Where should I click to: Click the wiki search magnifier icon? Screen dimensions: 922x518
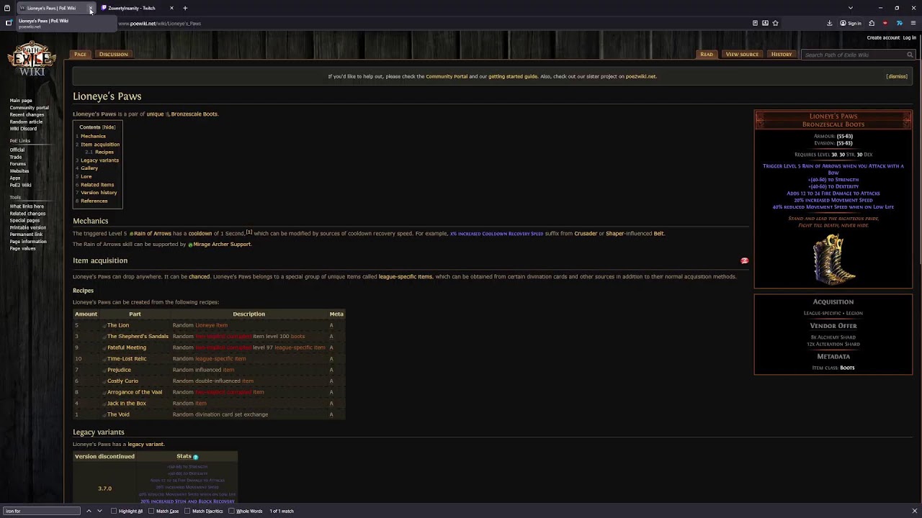coord(910,55)
